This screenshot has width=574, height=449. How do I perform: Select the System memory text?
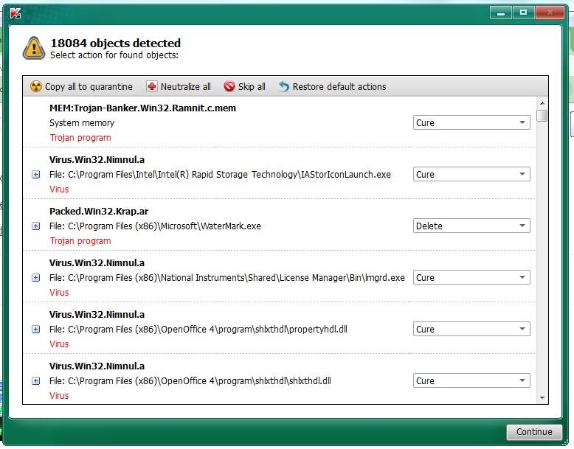pyautogui.click(x=82, y=123)
